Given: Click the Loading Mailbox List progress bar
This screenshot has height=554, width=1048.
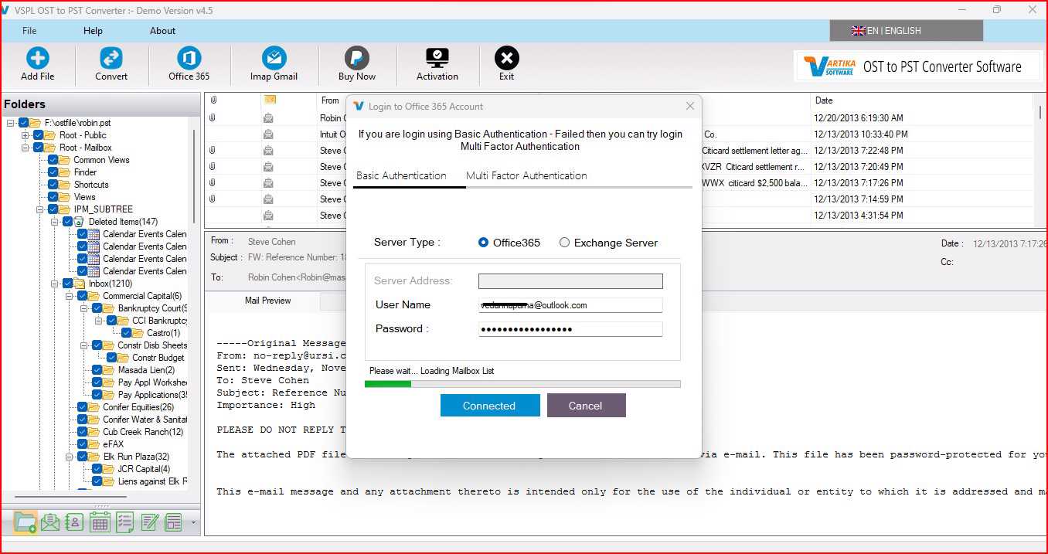Looking at the screenshot, I should point(522,384).
